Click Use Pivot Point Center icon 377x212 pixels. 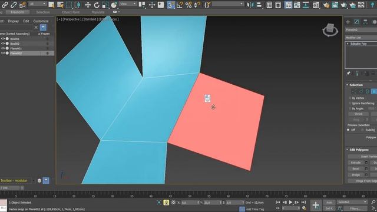(x=142, y=5)
